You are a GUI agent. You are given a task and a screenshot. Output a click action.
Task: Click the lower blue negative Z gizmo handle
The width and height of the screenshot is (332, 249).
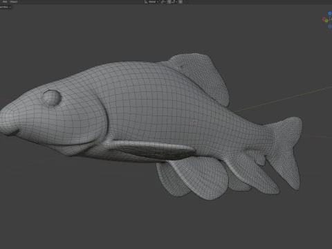(x=330, y=26)
